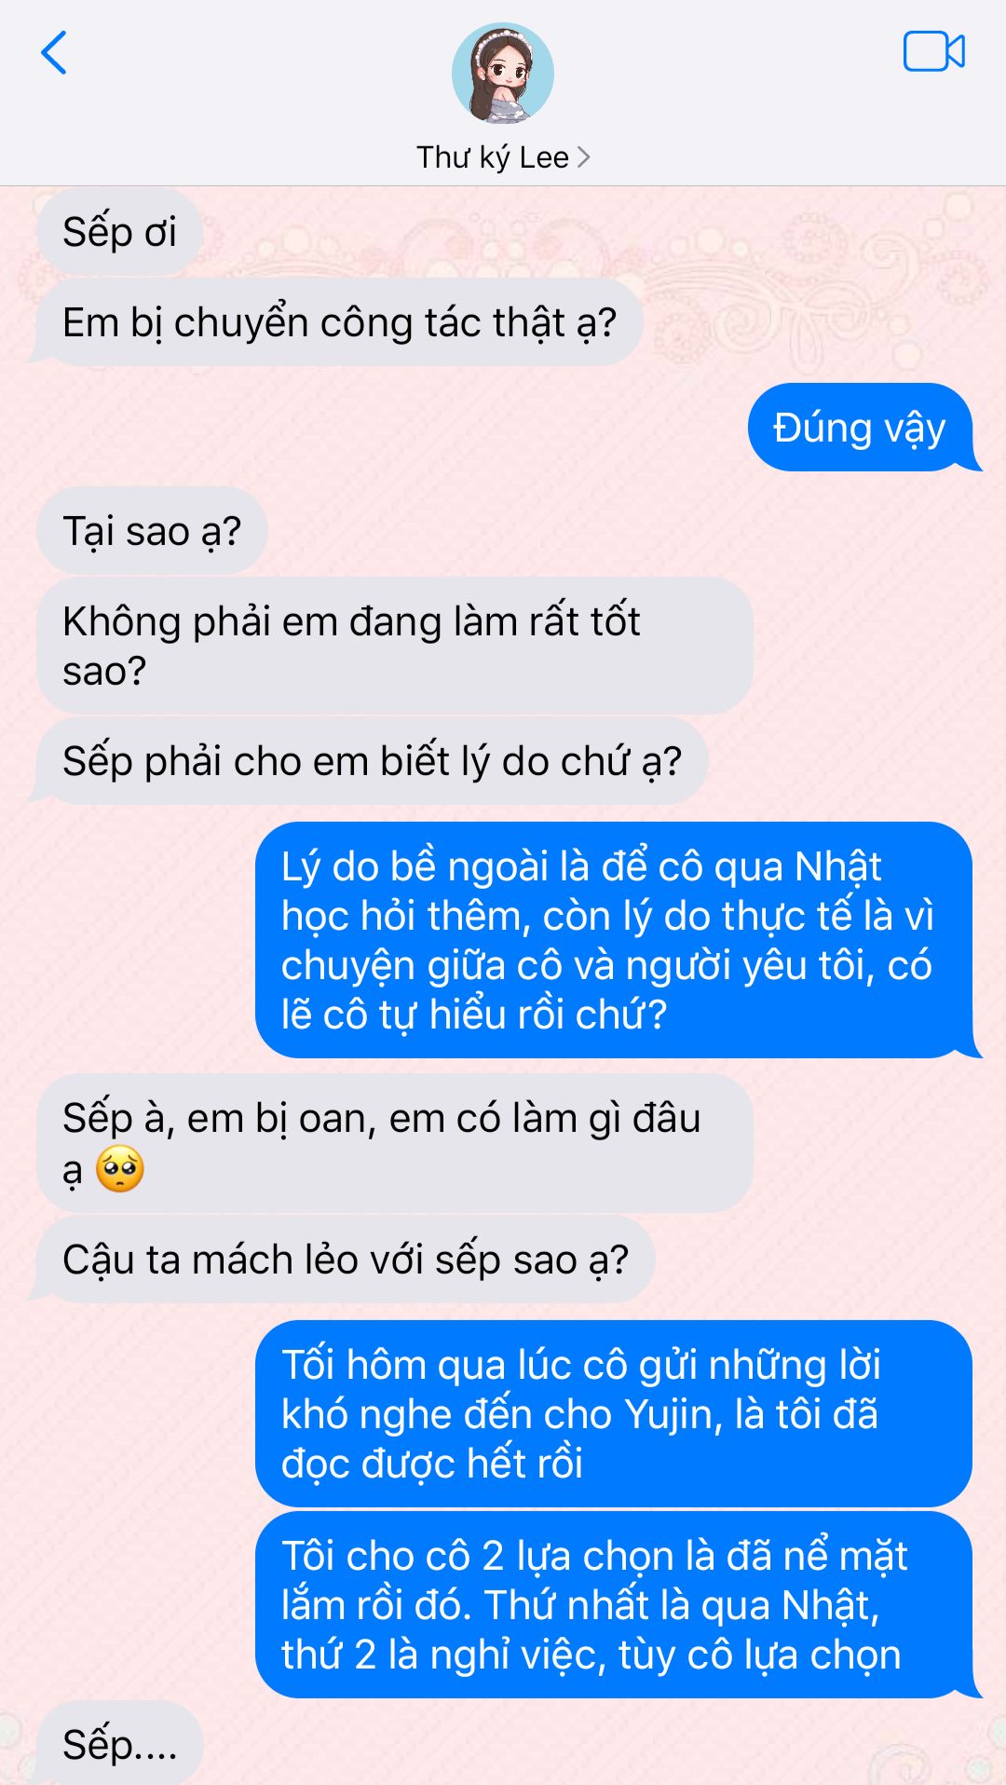Image resolution: width=1006 pixels, height=1785 pixels.
Task: Select the "Tại sao ạ?" message
Action: click(x=152, y=531)
